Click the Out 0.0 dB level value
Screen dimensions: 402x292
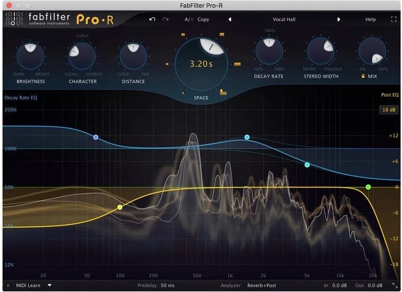375,285
